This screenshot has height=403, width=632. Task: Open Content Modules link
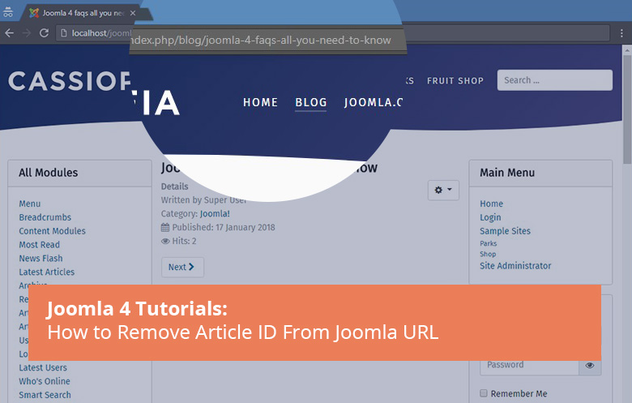(53, 231)
